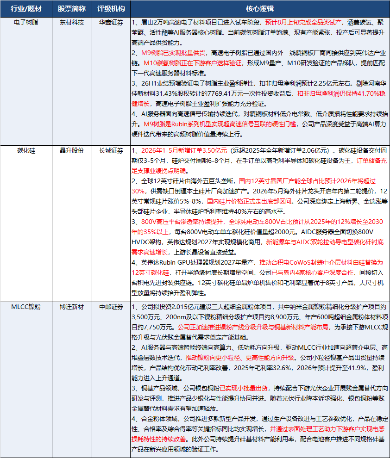Click the 股票简称 column header
The image size is (390, 458).
pyautogui.click(x=72, y=9)
